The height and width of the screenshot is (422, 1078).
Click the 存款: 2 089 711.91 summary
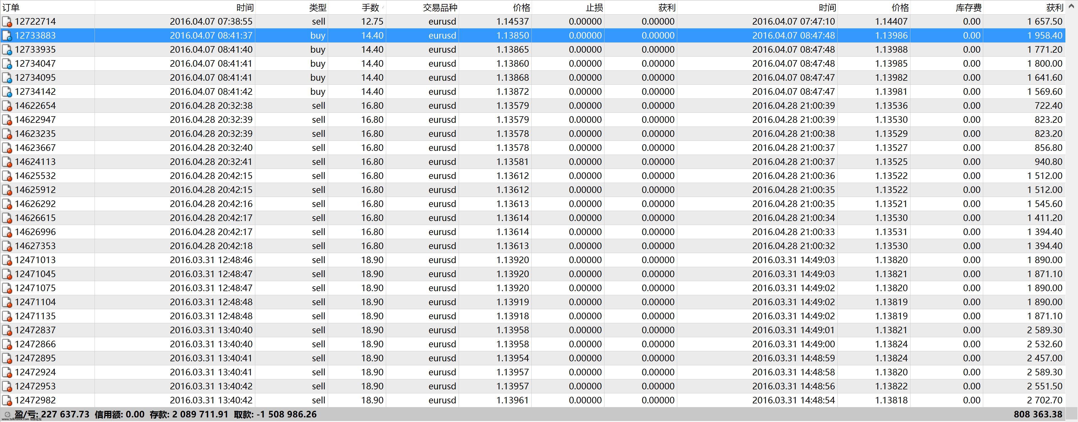pyautogui.click(x=189, y=415)
